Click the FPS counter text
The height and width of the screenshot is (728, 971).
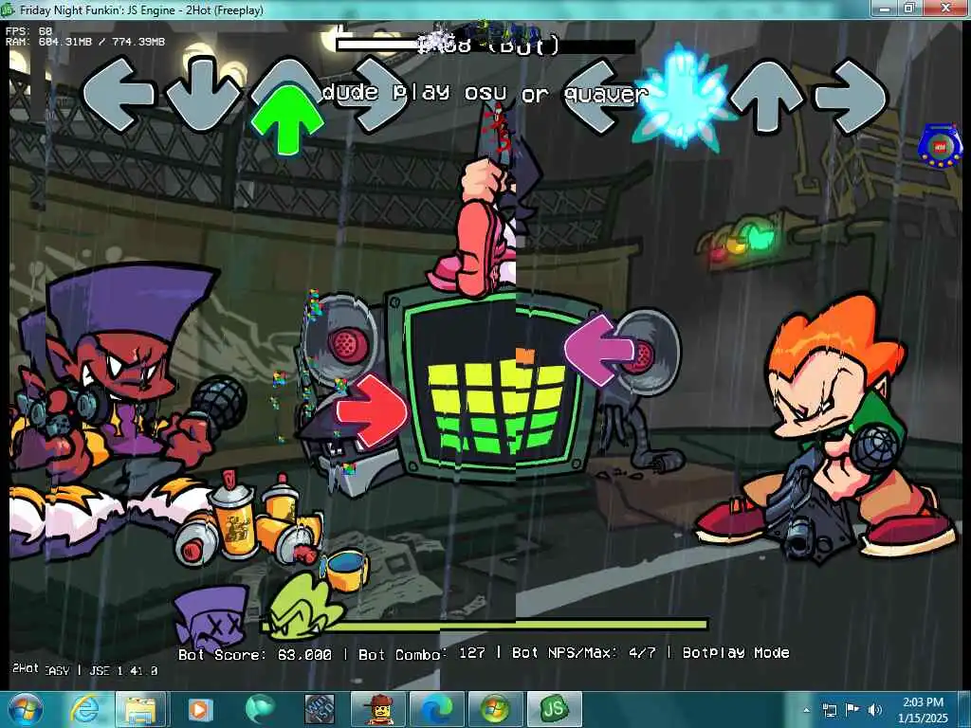29,30
